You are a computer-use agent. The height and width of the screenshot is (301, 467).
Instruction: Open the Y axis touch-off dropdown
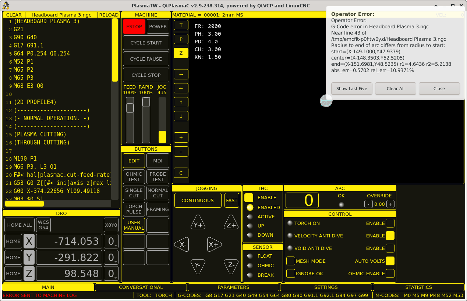[111, 258]
